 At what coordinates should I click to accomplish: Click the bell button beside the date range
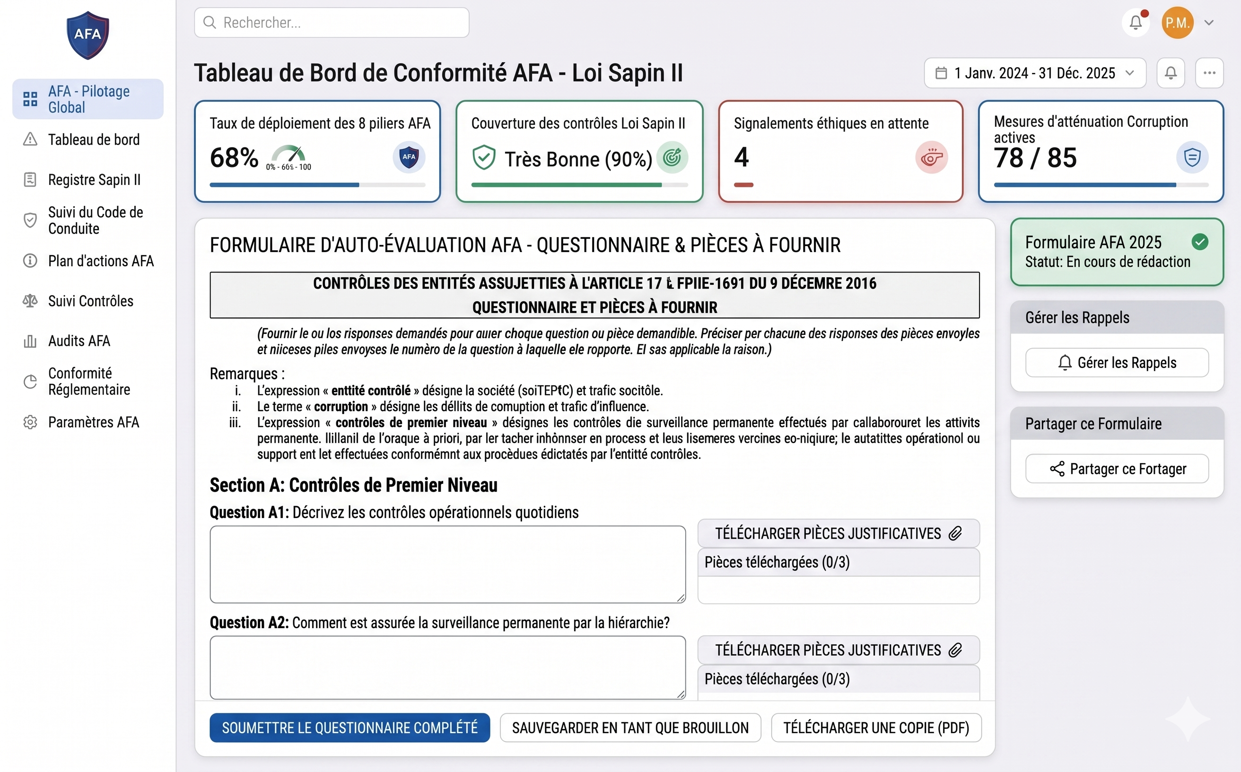(1171, 73)
